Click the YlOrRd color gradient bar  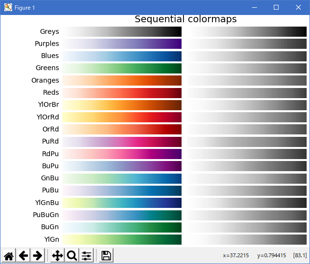[122, 117]
